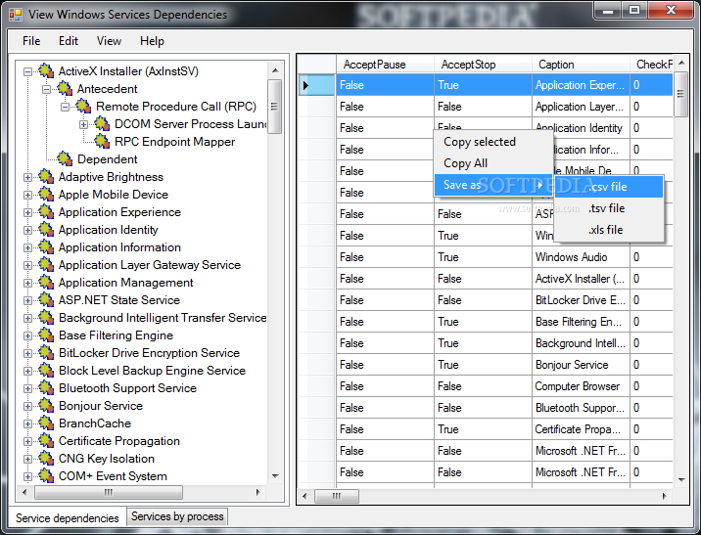Sort by AcceptPause column header

385,65
